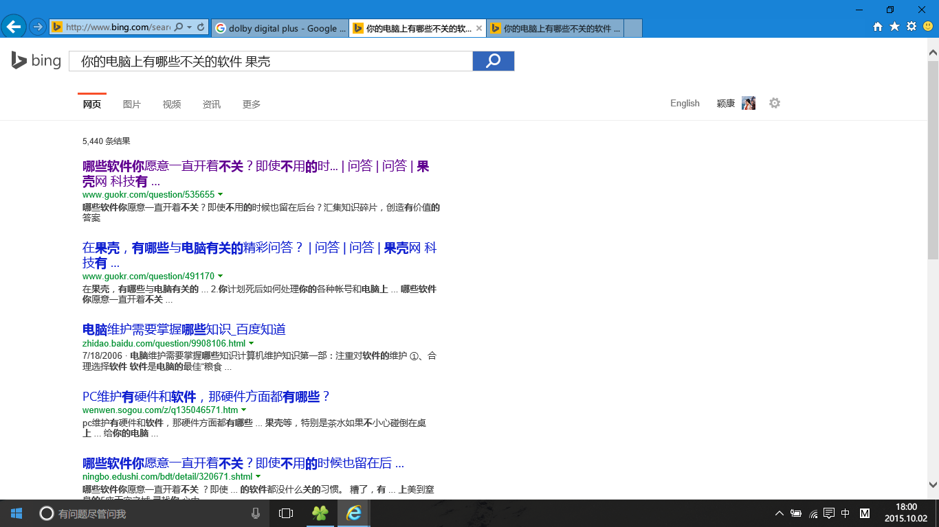Open the 电脑维护需要掌握哪些知识_百度知道 result

coord(184,329)
